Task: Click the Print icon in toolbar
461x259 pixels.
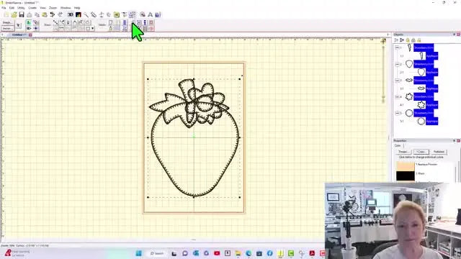Action: click(x=30, y=14)
